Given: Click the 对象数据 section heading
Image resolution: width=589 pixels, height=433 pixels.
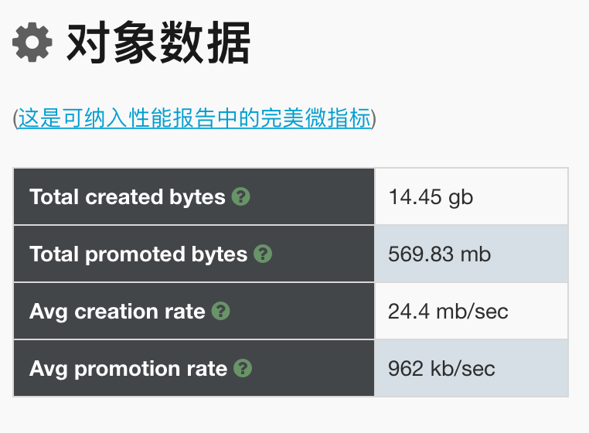Looking at the screenshot, I should (x=158, y=42).
